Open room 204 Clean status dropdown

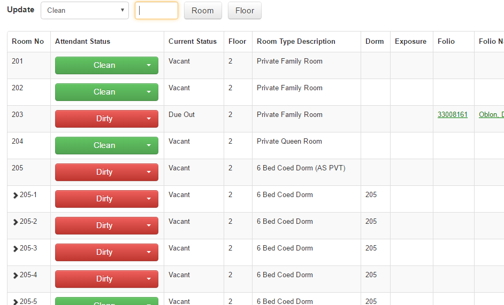pyautogui.click(x=106, y=145)
